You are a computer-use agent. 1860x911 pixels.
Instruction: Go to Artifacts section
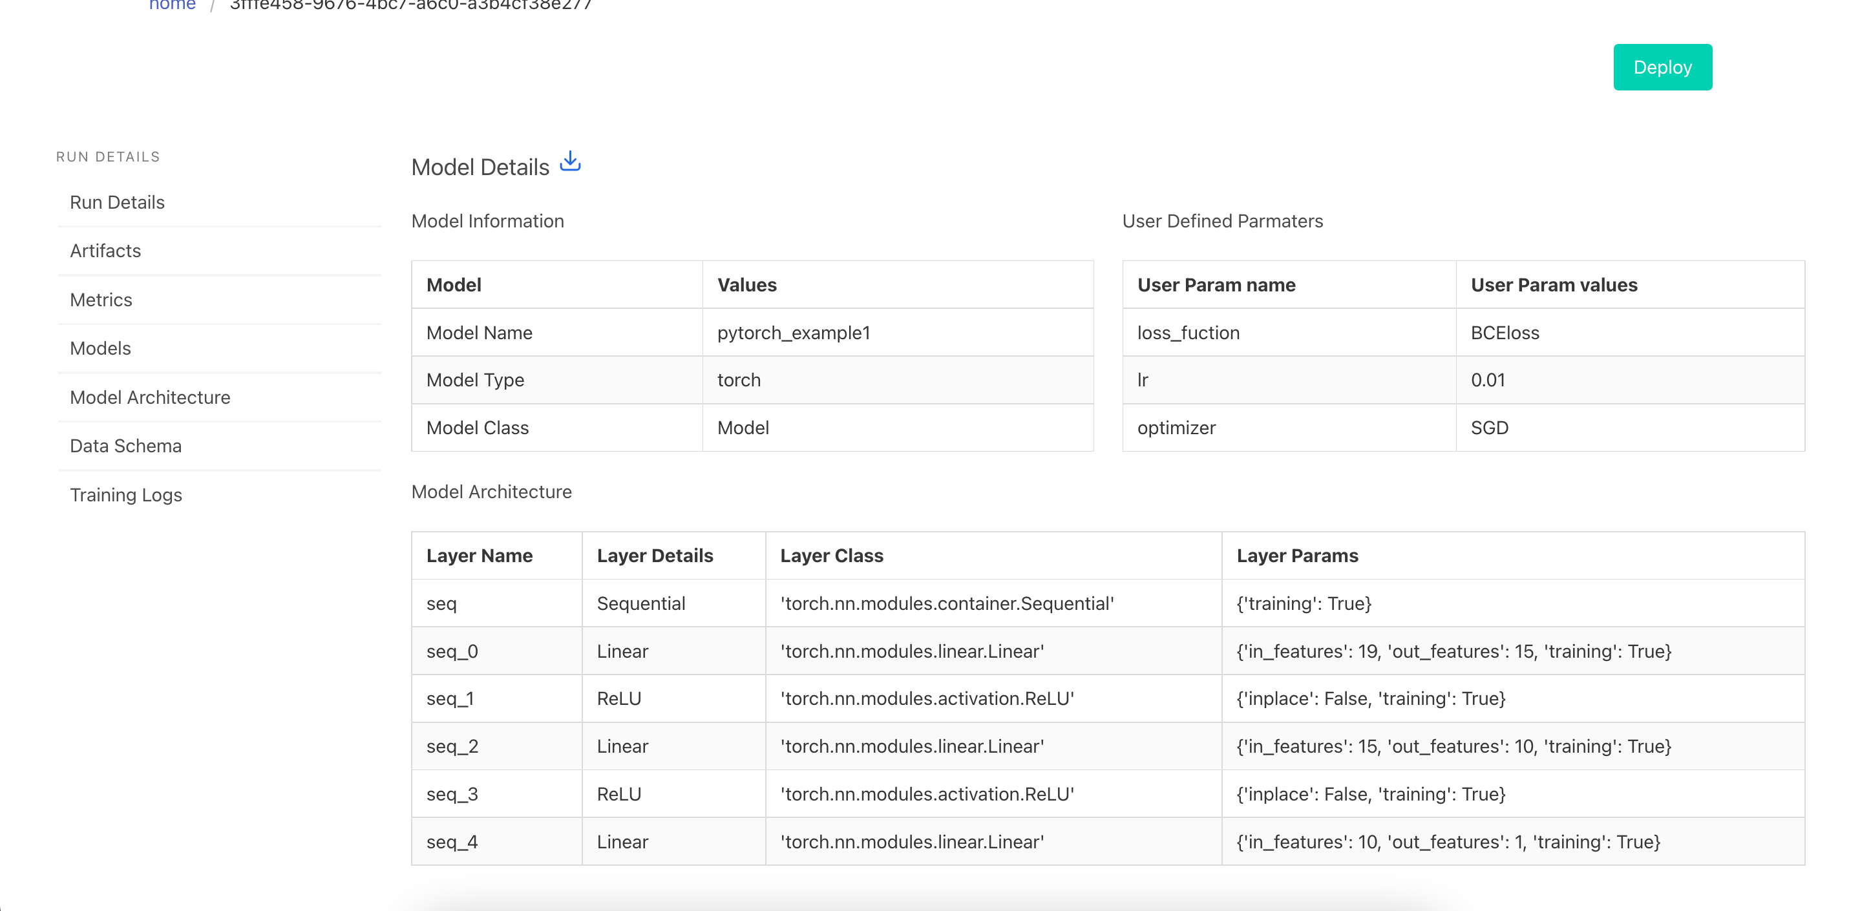(x=105, y=251)
